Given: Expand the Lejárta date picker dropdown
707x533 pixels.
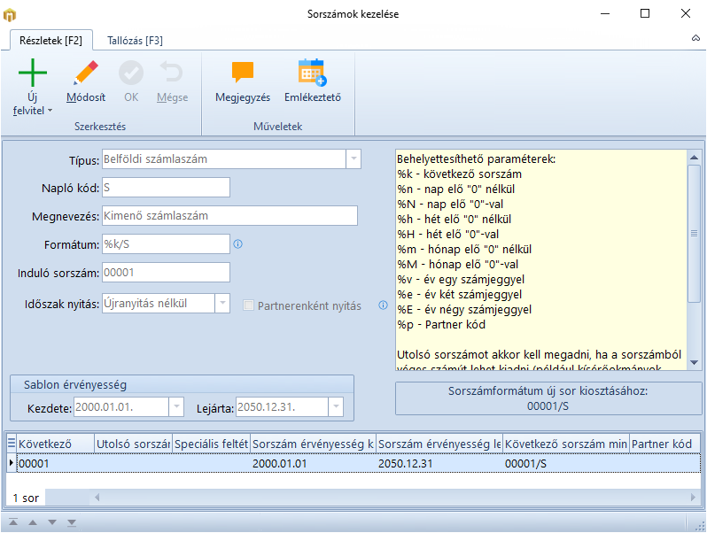Looking at the screenshot, I should [335, 407].
